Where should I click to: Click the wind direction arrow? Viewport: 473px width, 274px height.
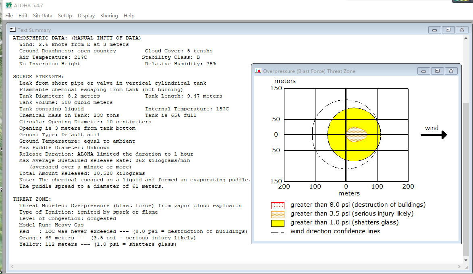[x=434, y=135]
